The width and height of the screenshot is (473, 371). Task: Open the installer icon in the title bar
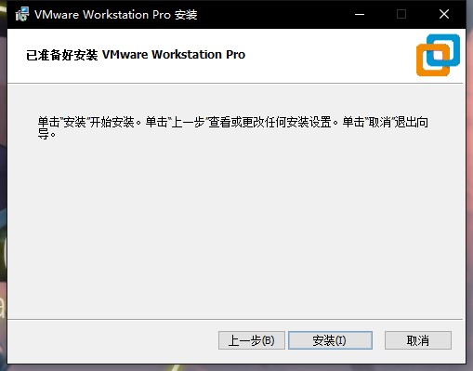tap(22, 14)
